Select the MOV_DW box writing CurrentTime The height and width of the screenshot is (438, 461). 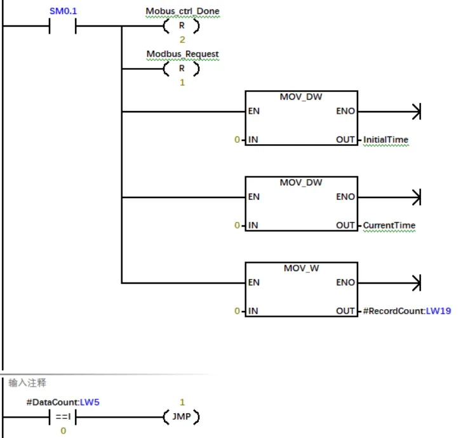pos(302,204)
